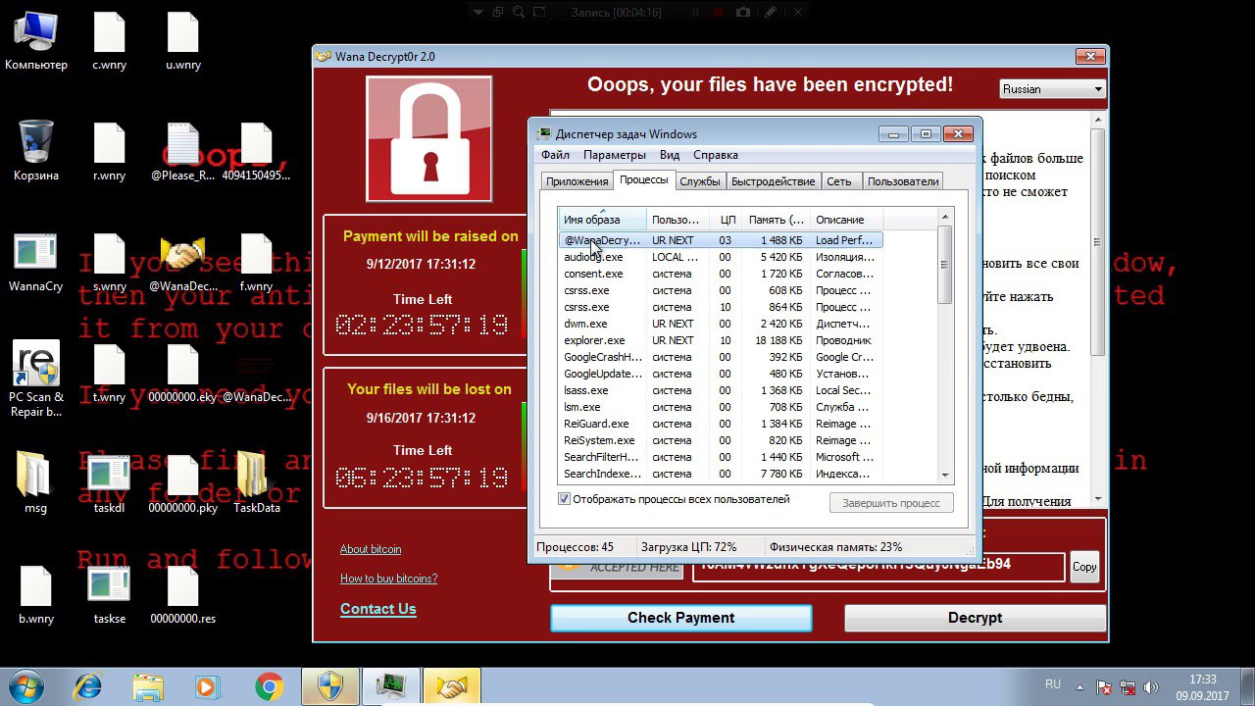This screenshot has width=1255, height=706.
Task: Select the 00000000.pky file icon
Action: point(183,483)
